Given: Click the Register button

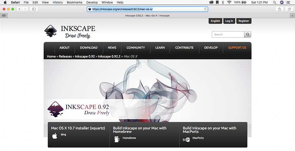Looking at the screenshot, I should click(244, 21).
